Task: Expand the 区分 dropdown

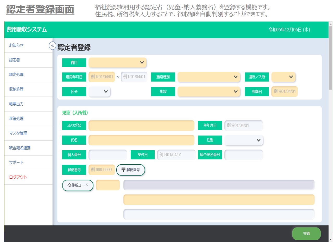Action: pos(99,92)
